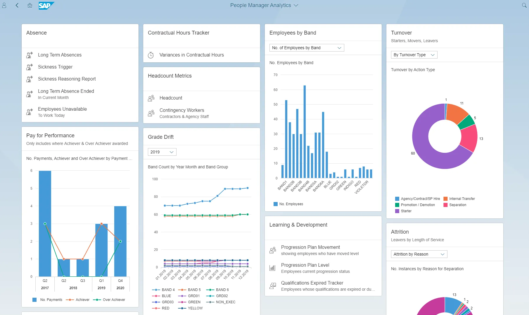Open the Sickness Reasoning Report
This screenshot has width=529, height=315.
tap(67, 79)
